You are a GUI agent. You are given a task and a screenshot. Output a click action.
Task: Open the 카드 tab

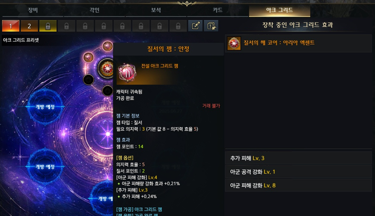(217, 10)
